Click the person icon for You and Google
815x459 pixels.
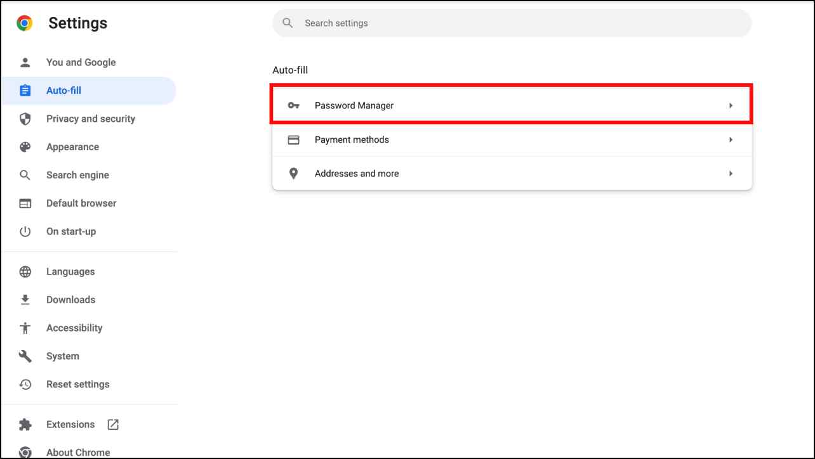click(x=25, y=62)
